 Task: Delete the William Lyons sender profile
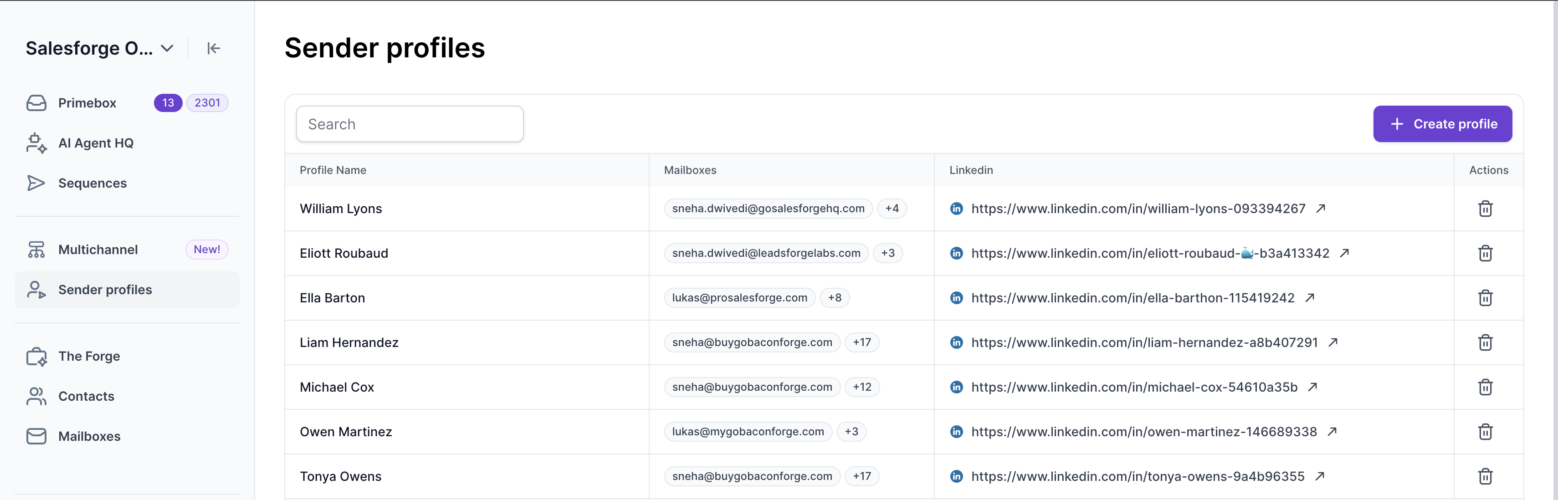point(1485,209)
